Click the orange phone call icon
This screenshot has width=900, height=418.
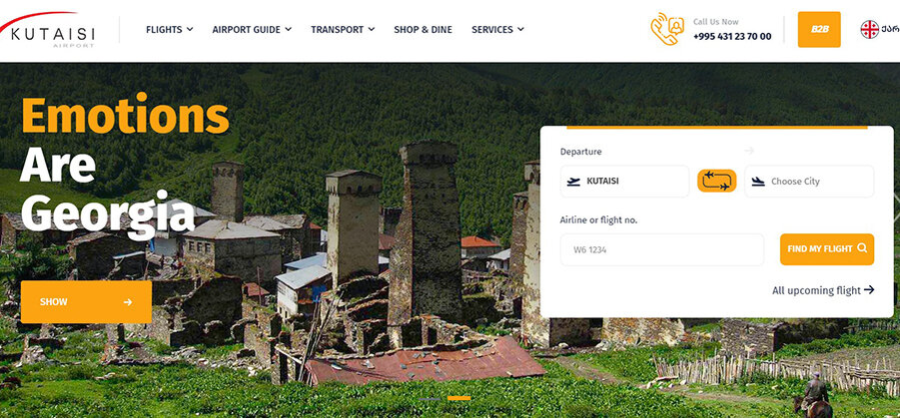click(x=667, y=29)
